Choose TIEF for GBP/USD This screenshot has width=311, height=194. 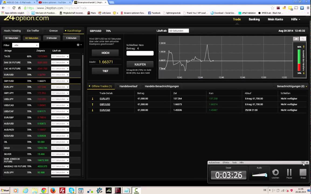tap(105, 71)
